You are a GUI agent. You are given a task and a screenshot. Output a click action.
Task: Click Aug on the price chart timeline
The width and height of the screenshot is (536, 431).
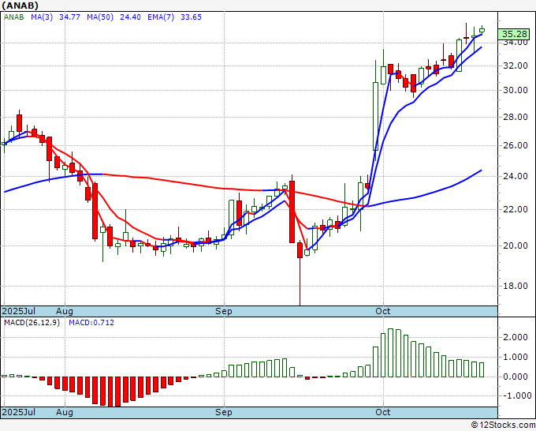coord(65,312)
